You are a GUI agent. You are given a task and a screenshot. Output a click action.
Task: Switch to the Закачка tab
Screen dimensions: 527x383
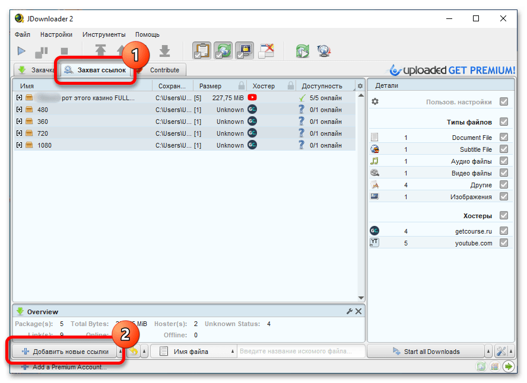pos(36,70)
